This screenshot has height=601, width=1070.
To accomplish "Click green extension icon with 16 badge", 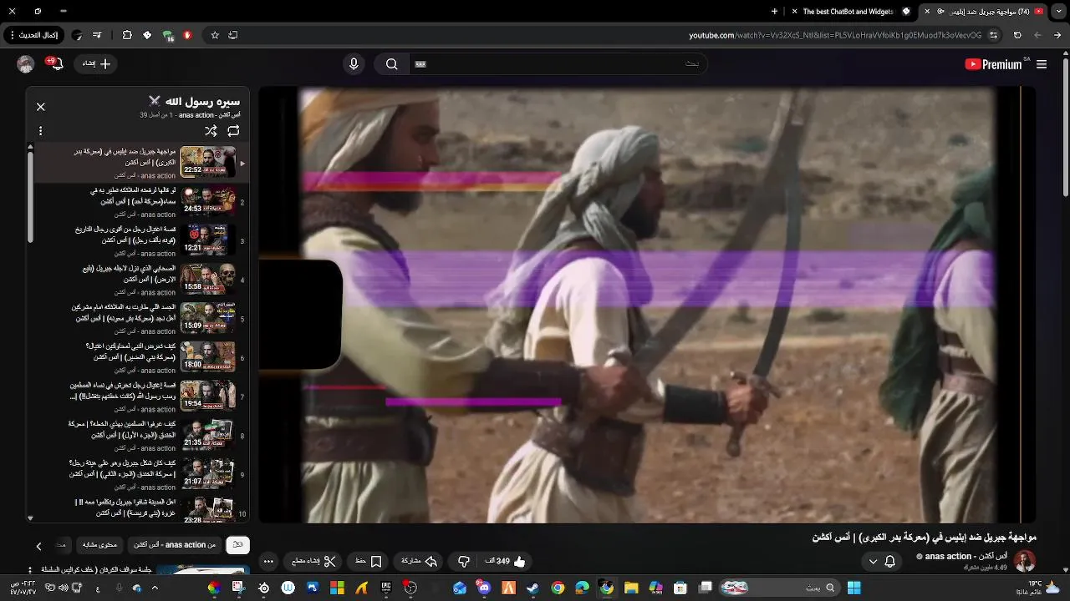I will tap(167, 35).
